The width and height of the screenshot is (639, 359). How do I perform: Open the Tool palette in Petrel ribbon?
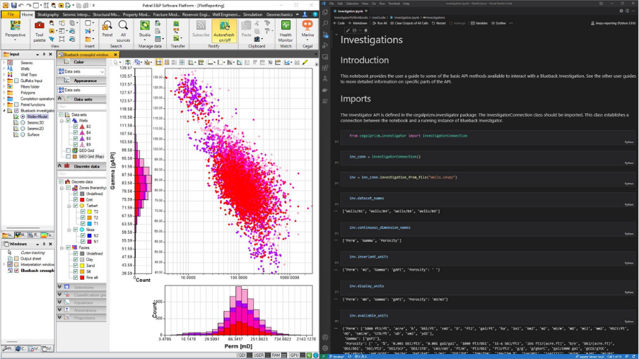click(x=39, y=30)
